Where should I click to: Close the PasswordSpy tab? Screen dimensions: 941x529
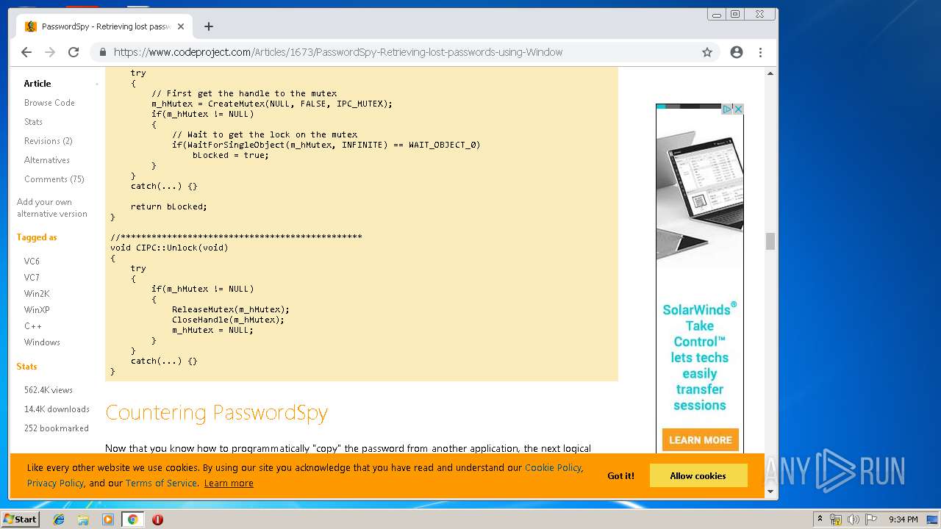point(181,26)
